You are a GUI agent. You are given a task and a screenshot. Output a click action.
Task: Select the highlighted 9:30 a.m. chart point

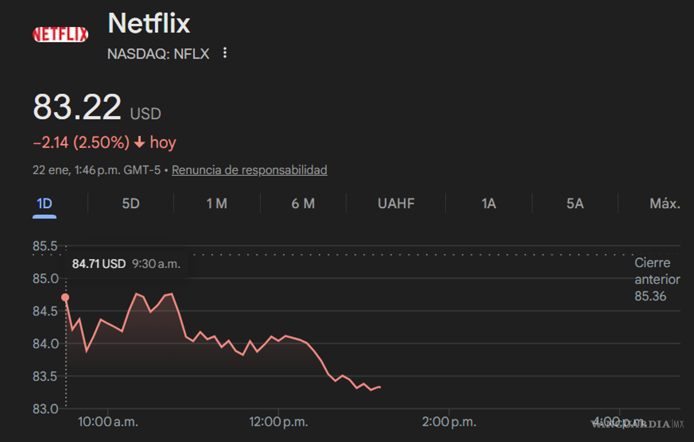66,297
